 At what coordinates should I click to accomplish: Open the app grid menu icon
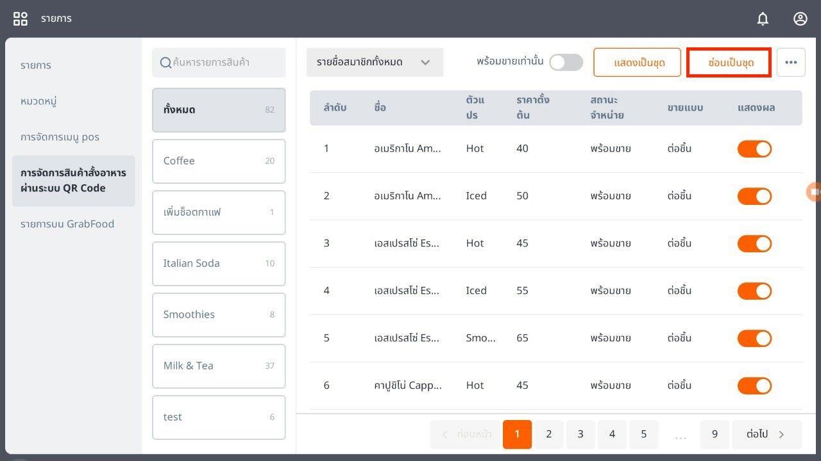(x=21, y=19)
